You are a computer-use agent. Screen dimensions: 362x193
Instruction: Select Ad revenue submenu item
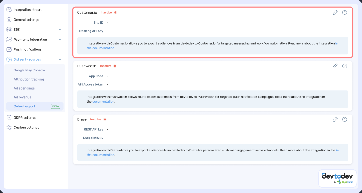[x=22, y=97]
